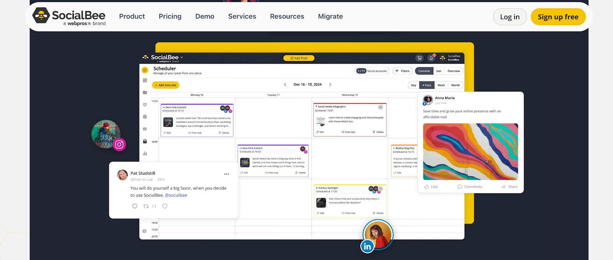Switch to the List view tab

[439, 71]
